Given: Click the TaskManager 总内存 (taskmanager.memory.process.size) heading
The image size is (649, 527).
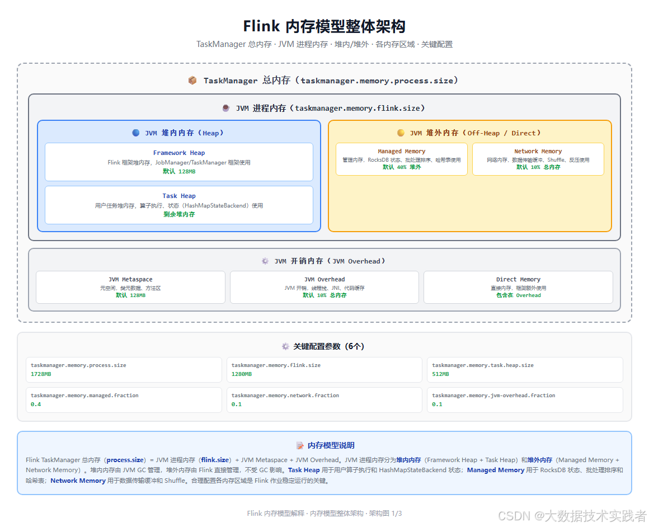Looking at the screenshot, I should (x=331, y=81).
